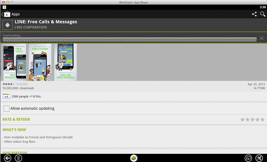Click the DESCRIPTION heading
Viewport: 267px width, 162px height.
[x=15, y=152]
